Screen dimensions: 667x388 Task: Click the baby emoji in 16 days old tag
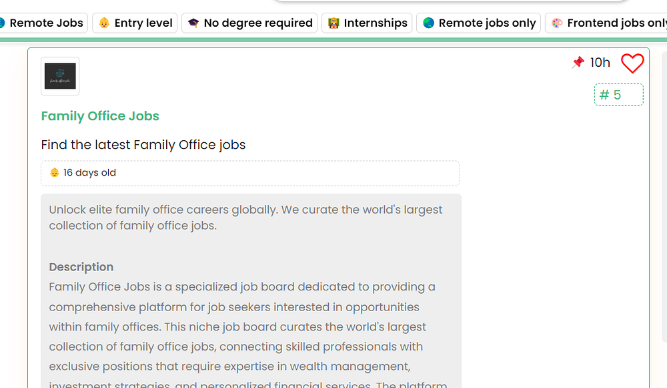[x=55, y=173]
